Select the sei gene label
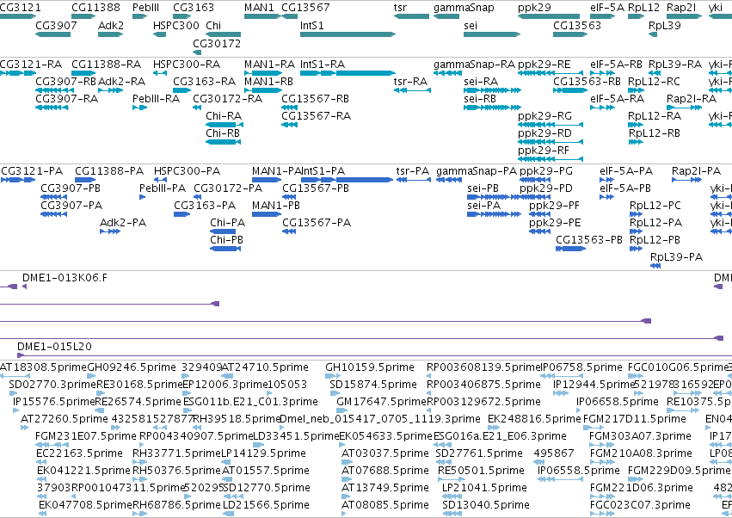732x518 pixels. pos(471,25)
